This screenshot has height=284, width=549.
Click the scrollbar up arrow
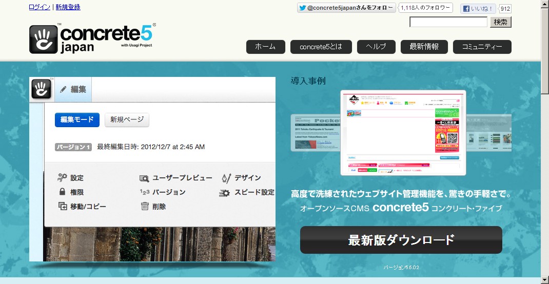[x=545, y=4]
